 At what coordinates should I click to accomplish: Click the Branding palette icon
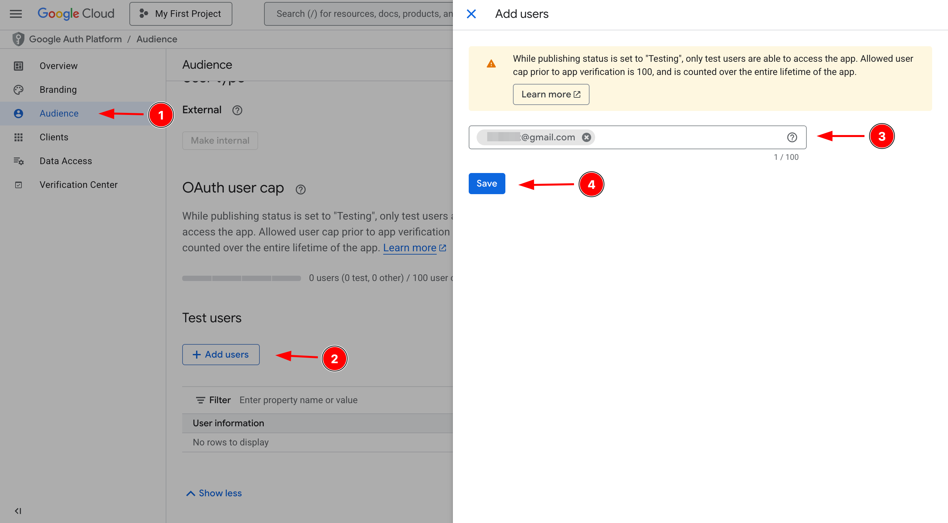(x=18, y=90)
